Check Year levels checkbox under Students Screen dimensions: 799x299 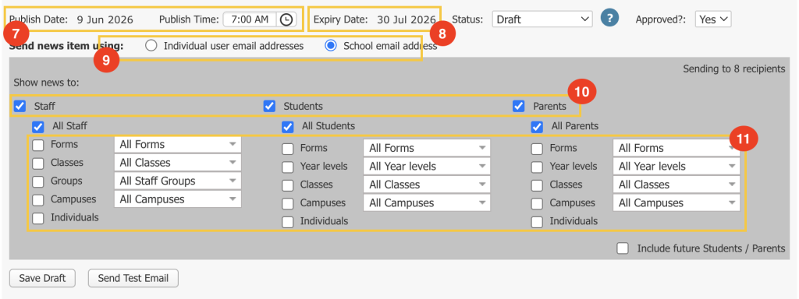click(x=288, y=167)
